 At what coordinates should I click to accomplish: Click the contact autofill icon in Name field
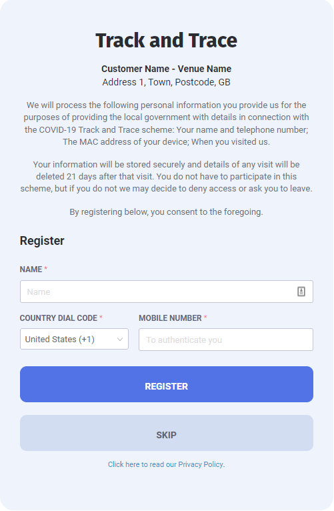pos(302,292)
